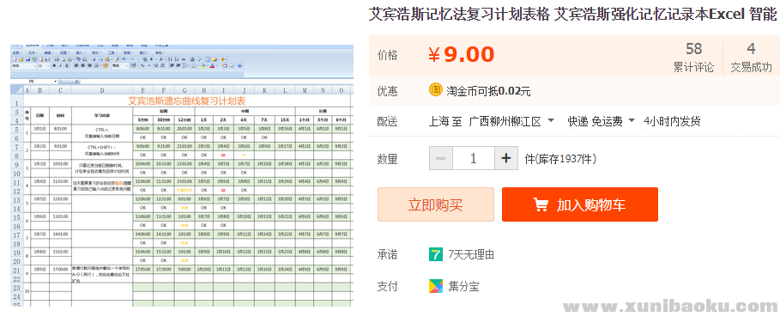Click the 7天无理由 promise text
780x317 pixels.
[x=471, y=255]
